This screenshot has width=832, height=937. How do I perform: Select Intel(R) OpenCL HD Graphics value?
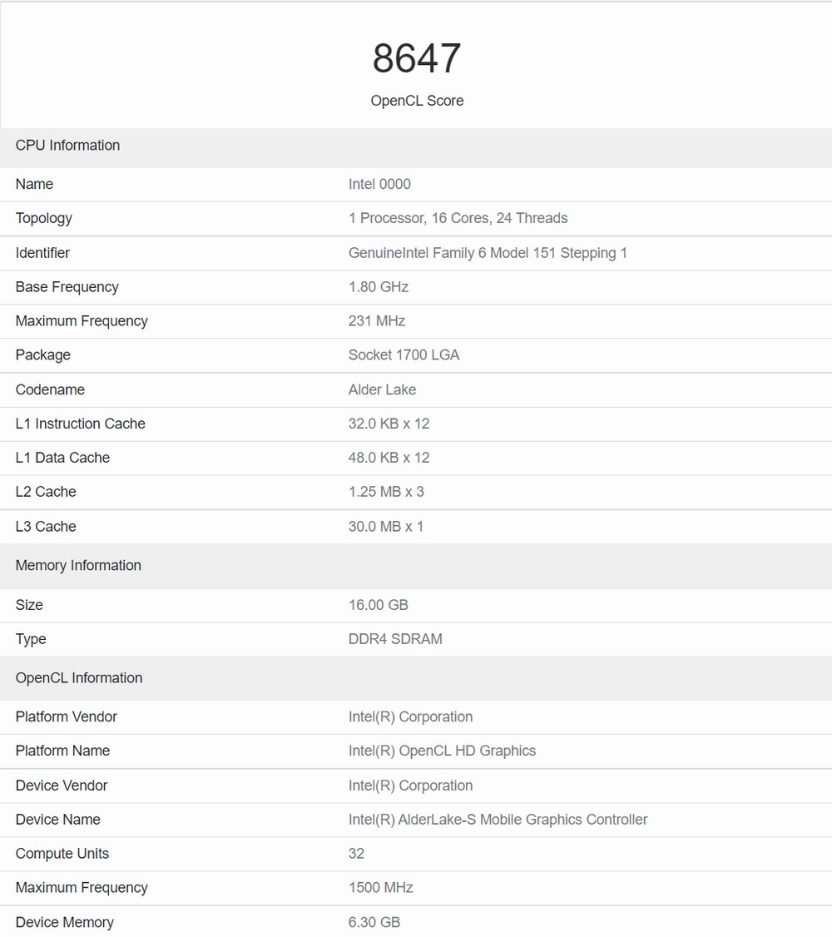click(x=442, y=751)
